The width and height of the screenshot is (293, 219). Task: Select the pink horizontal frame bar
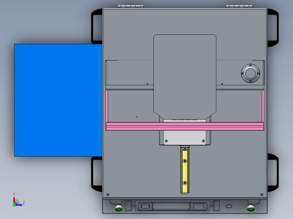click(x=185, y=126)
